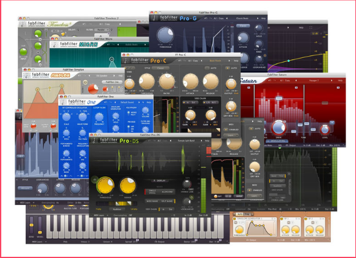
Task: Select Wide Band processing in Pro-DS
Action: click(152, 201)
